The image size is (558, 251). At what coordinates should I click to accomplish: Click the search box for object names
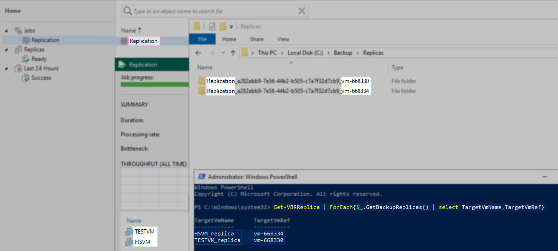coord(215,11)
